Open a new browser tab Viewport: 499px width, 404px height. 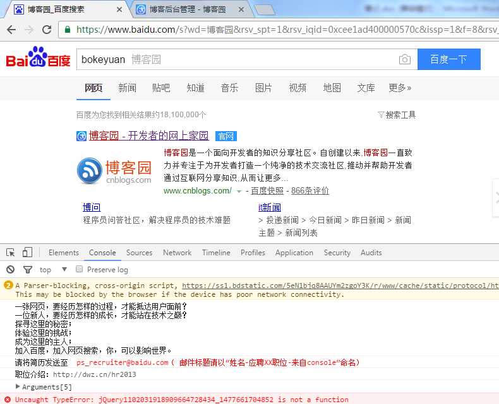(265, 10)
